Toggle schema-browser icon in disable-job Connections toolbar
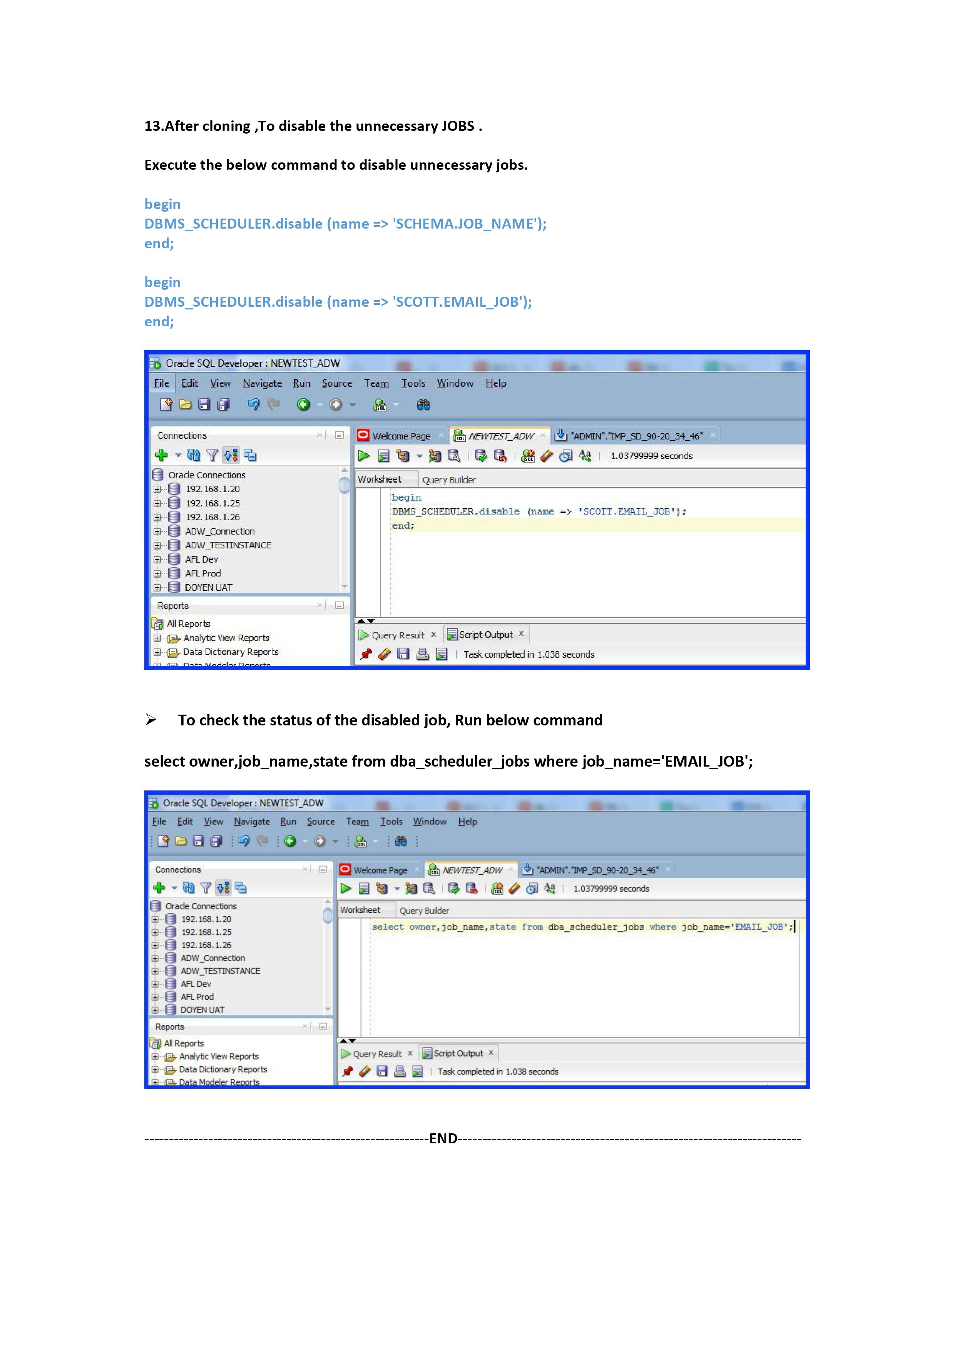Viewport: 955px width, 1350px height. [231, 455]
